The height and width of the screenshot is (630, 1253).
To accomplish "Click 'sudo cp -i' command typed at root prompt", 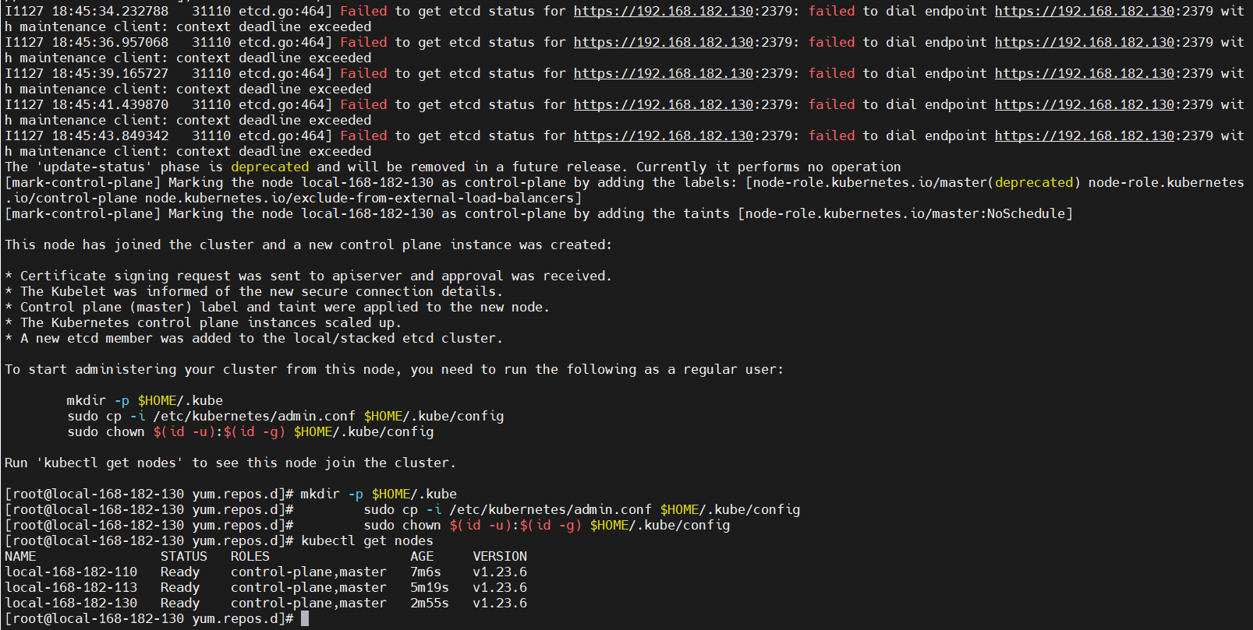I will 582,509.
